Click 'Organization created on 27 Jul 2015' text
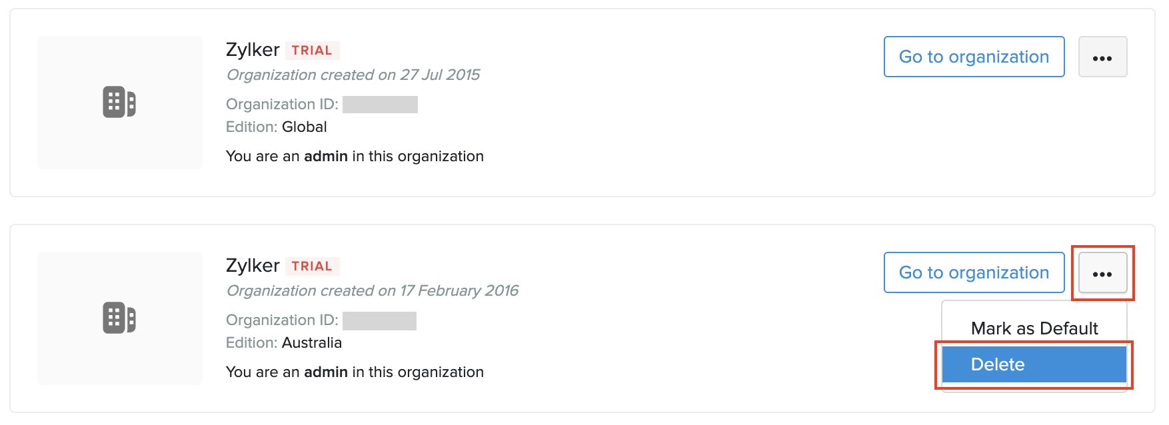This screenshot has height=425, width=1169. coord(353,75)
